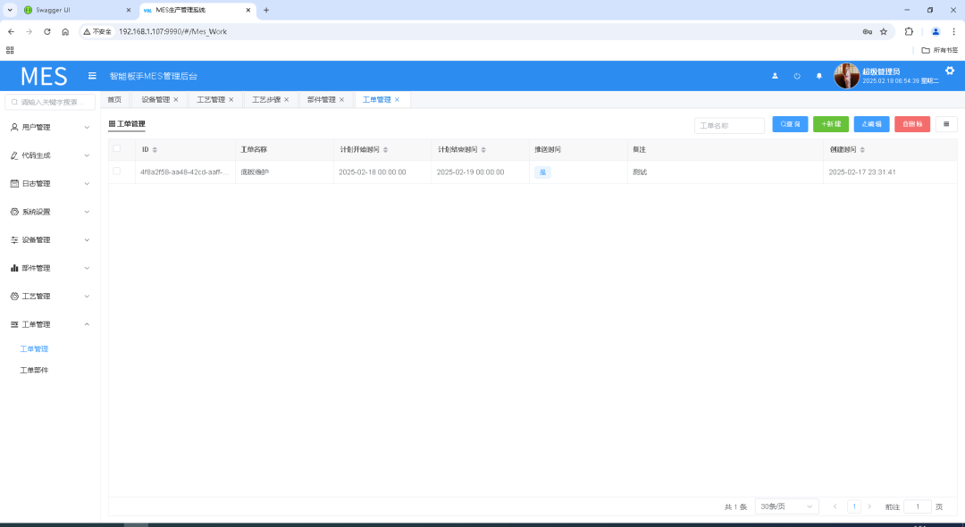Click the user profile icon in header
The height and width of the screenshot is (527, 965).
(775, 76)
